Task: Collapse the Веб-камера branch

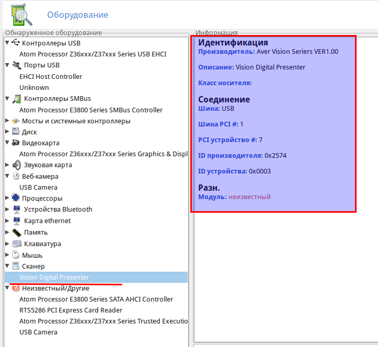Action: click(x=7, y=176)
